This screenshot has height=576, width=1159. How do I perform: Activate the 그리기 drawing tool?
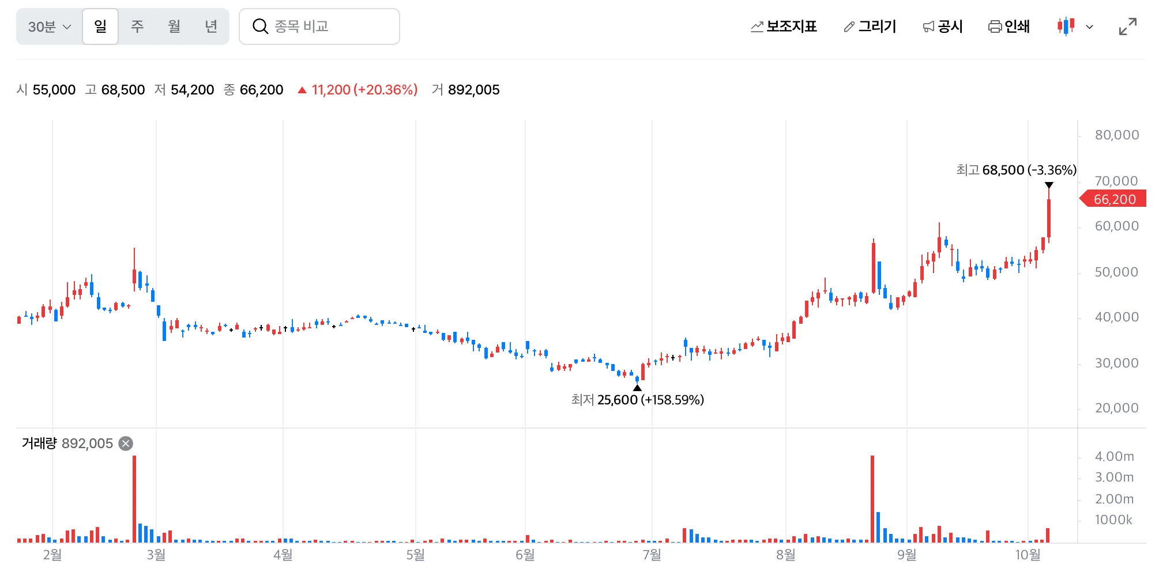coord(870,26)
